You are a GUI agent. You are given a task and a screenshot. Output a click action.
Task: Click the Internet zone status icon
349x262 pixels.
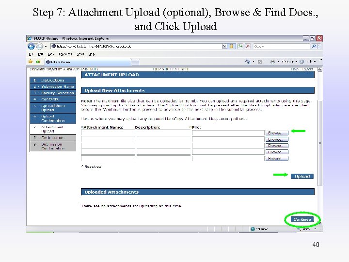pos(253,229)
